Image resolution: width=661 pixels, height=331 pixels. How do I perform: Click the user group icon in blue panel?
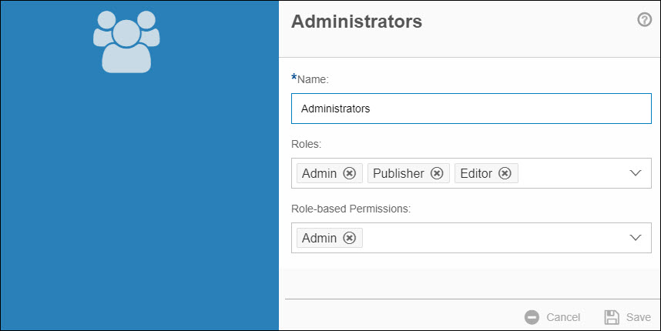point(126,42)
